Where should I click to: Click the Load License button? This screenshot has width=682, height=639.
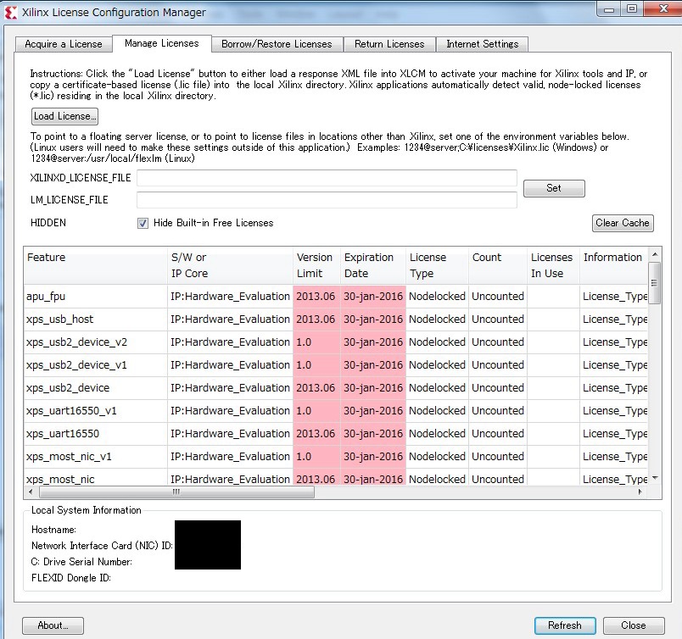[x=64, y=116]
